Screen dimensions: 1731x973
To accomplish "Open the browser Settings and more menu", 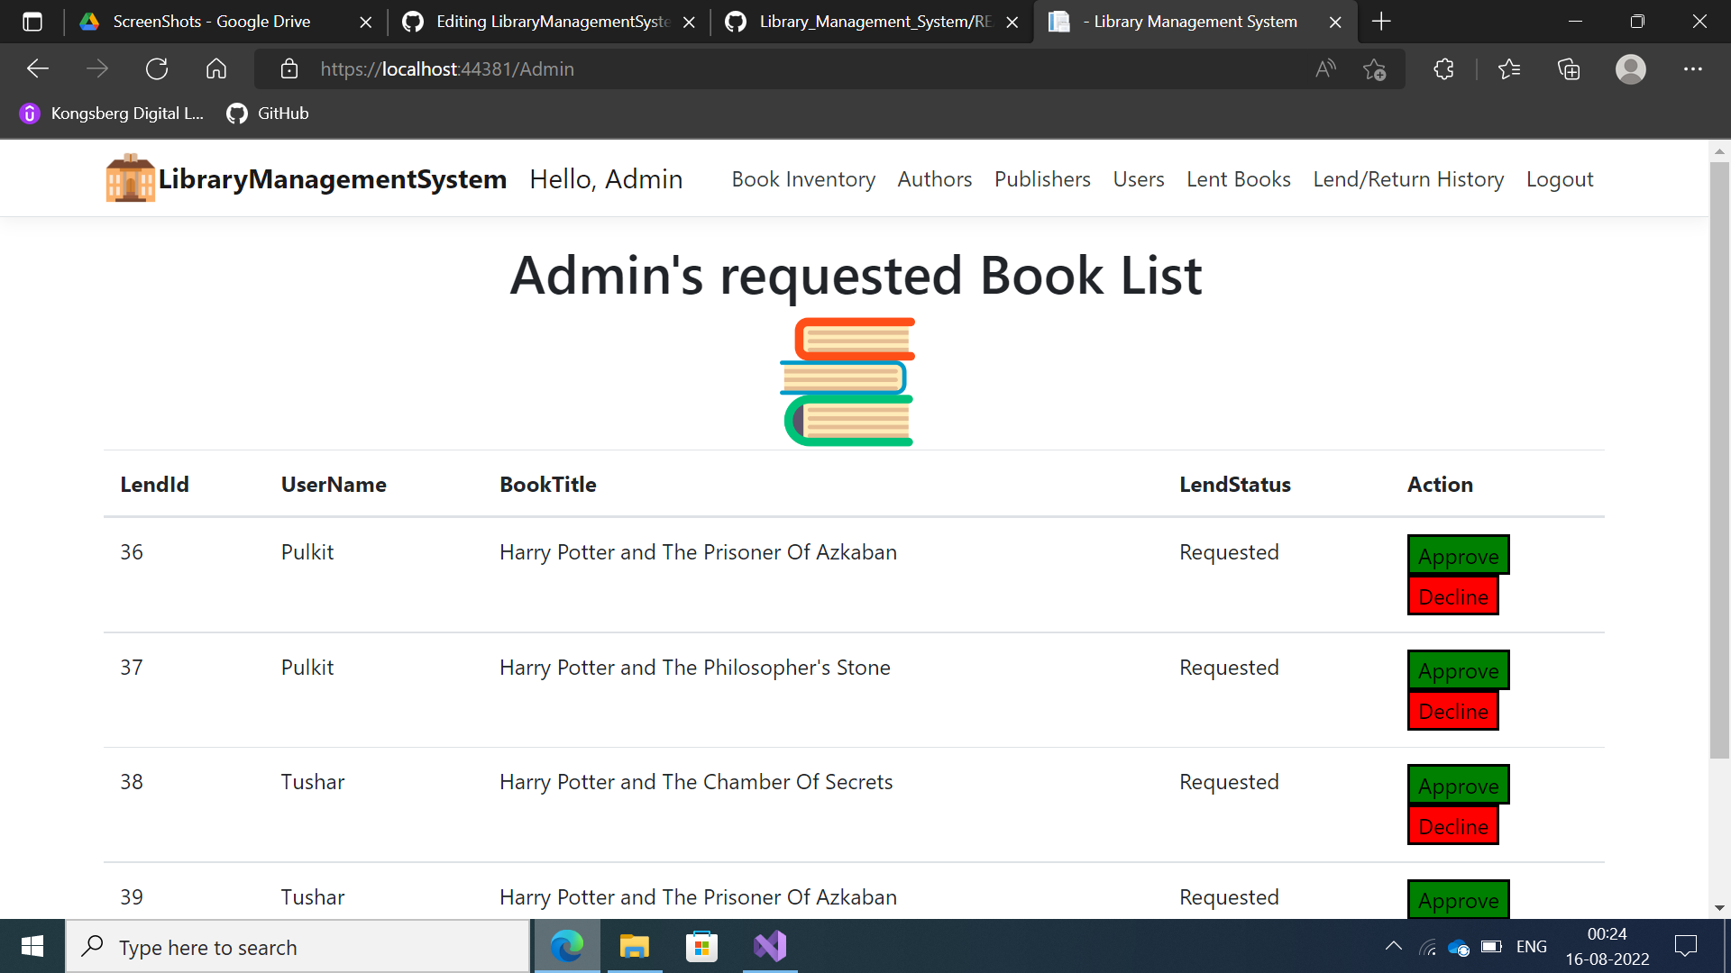I will coord(1693,68).
